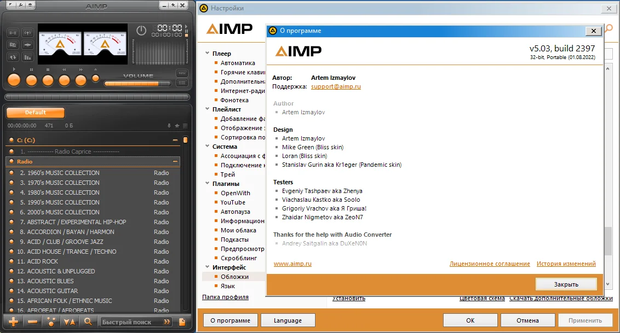This screenshot has height=333, width=620.
Task: Collapse the Плеер tree section
Action: click(x=207, y=53)
